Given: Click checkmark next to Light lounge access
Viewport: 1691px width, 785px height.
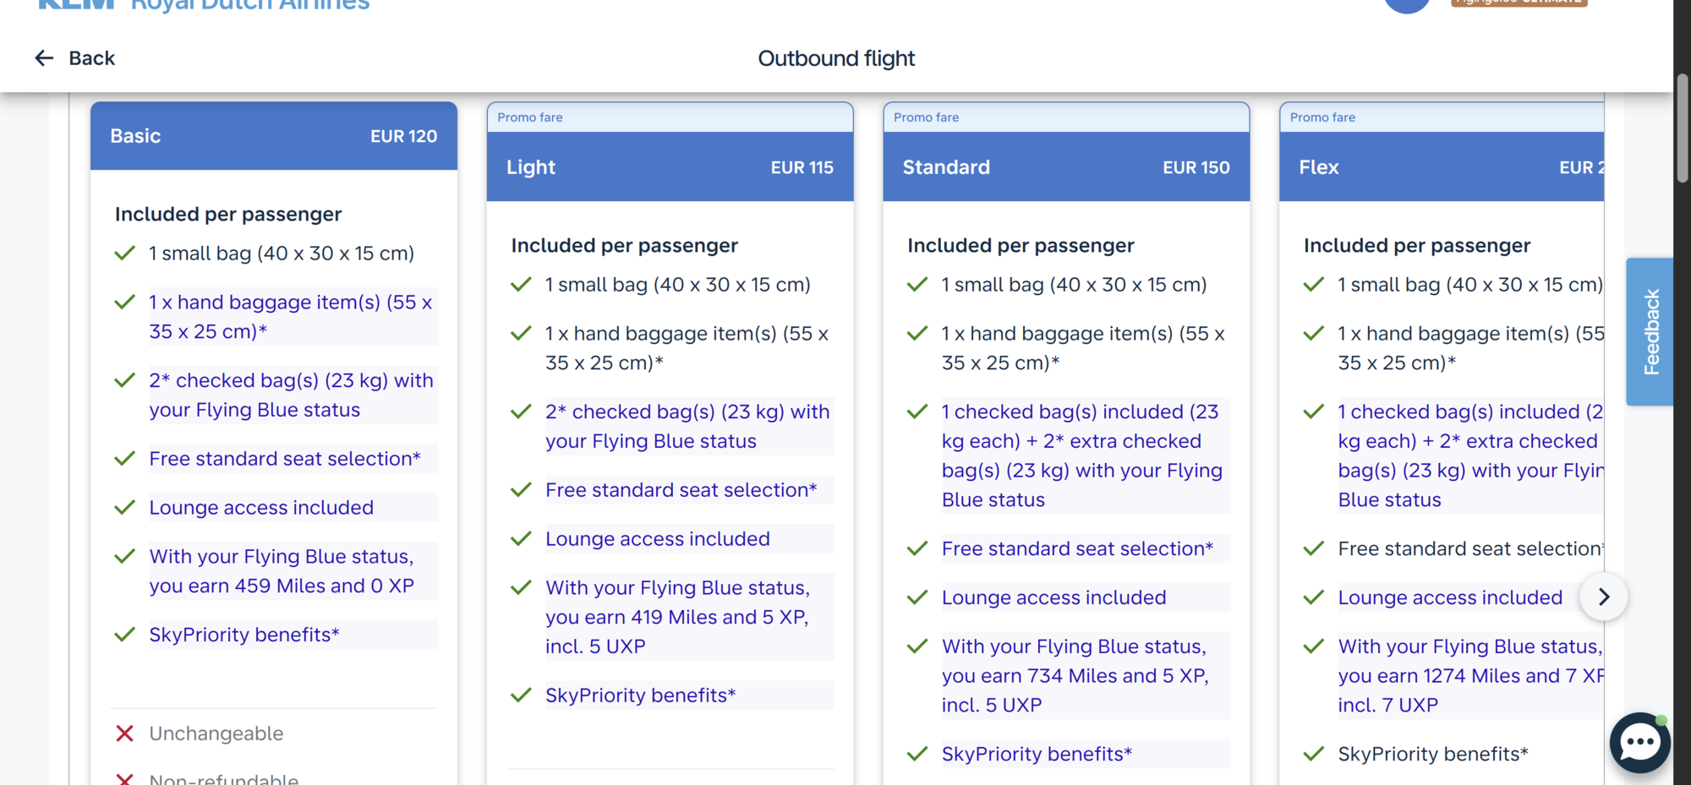Looking at the screenshot, I should [521, 539].
